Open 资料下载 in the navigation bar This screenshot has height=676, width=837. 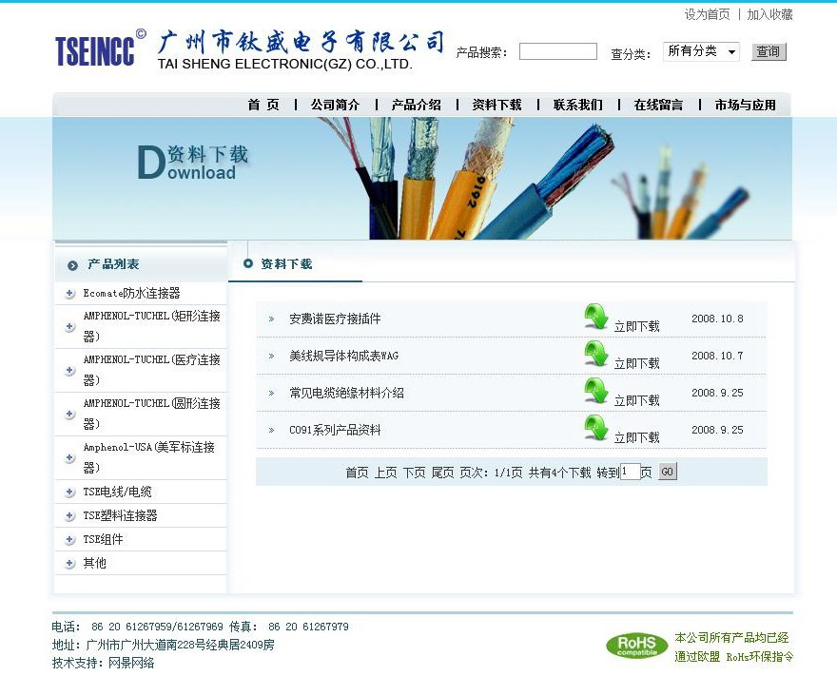496,106
